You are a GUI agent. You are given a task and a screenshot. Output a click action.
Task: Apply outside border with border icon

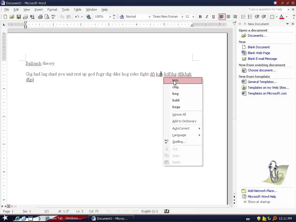272,16
